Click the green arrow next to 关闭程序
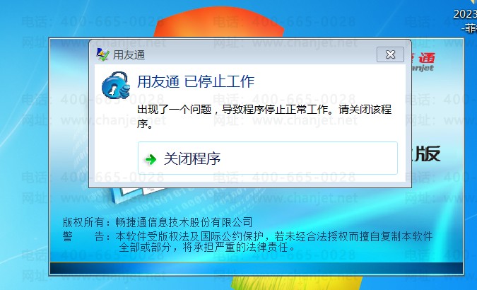This screenshot has height=290, width=477. [151, 159]
